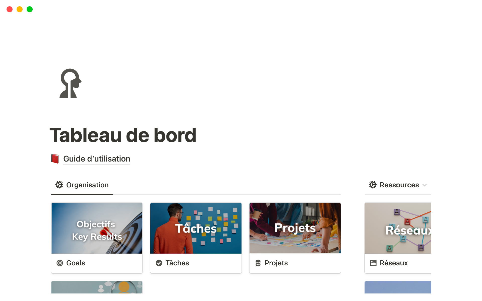
Task: Click the stacked-layers icon next to Projets
Action: click(258, 263)
